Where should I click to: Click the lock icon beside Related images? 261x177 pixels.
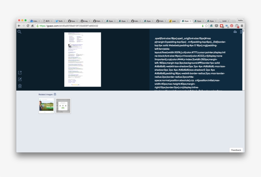click(55, 94)
